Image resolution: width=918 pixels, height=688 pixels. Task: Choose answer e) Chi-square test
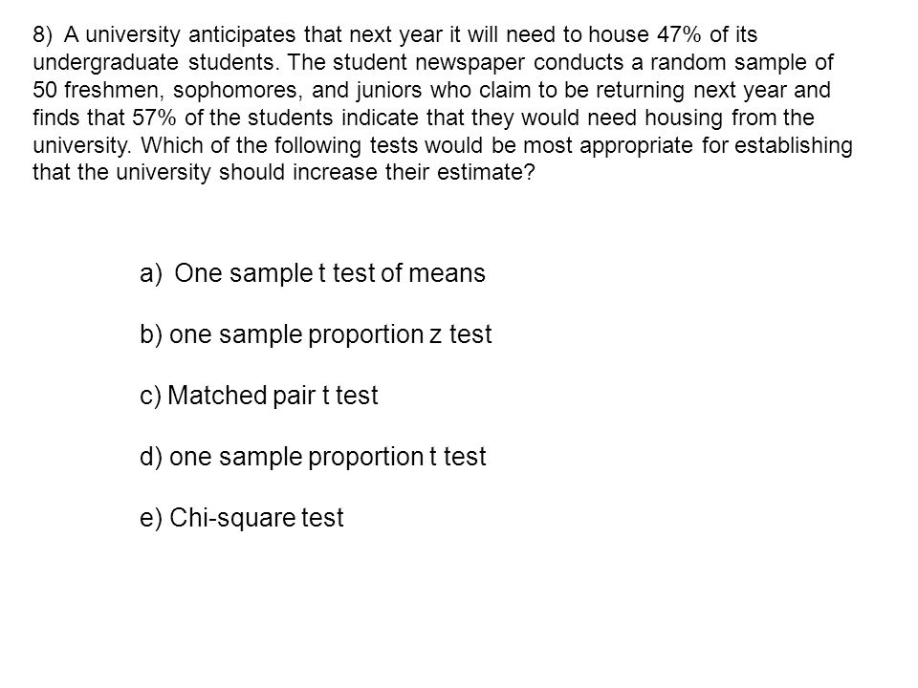[242, 518]
